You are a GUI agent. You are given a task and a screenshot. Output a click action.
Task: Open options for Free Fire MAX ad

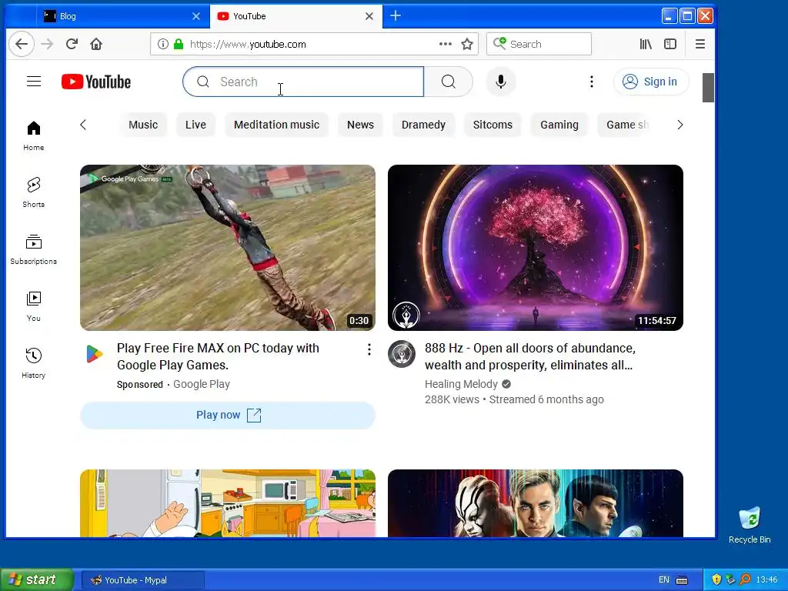click(x=369, y=349)
